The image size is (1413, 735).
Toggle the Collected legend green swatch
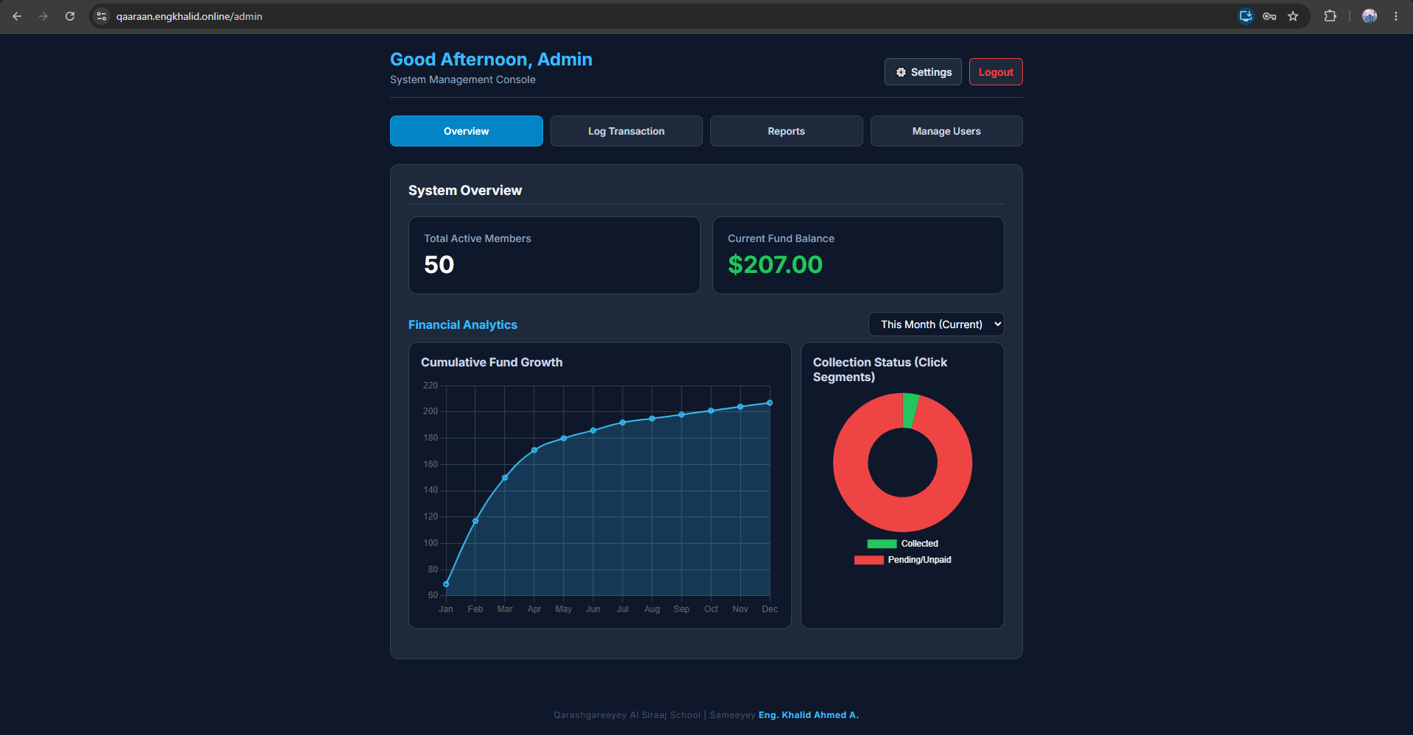[x=882, y=544]
